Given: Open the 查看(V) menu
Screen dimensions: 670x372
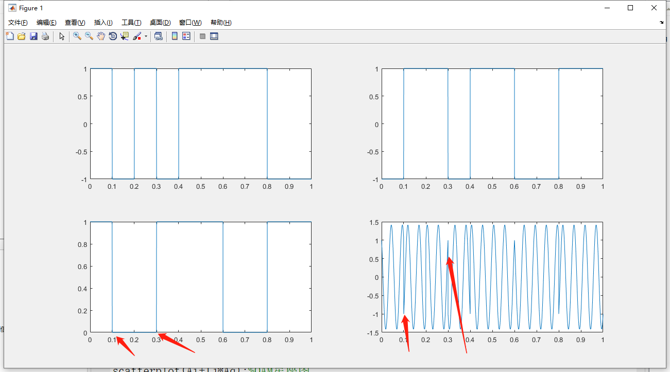Looking at the screenshot, I should [x=75, y=23].
